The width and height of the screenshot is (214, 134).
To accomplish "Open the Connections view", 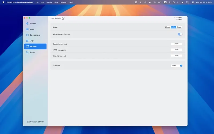I will pyautogui.click(x=35, y=35).
